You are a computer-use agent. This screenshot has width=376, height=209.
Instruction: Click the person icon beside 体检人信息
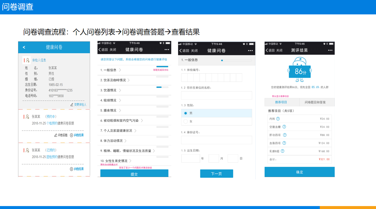(28, 60)
